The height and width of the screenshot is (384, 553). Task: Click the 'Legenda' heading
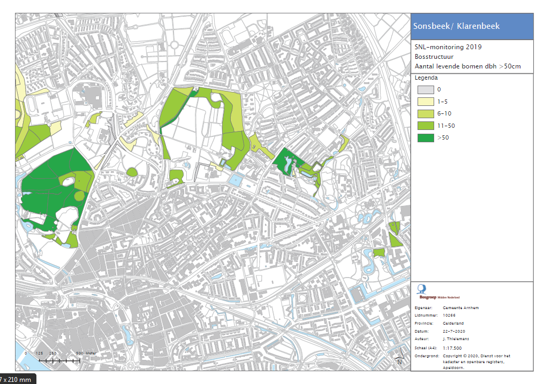click(x=427, y=78)
